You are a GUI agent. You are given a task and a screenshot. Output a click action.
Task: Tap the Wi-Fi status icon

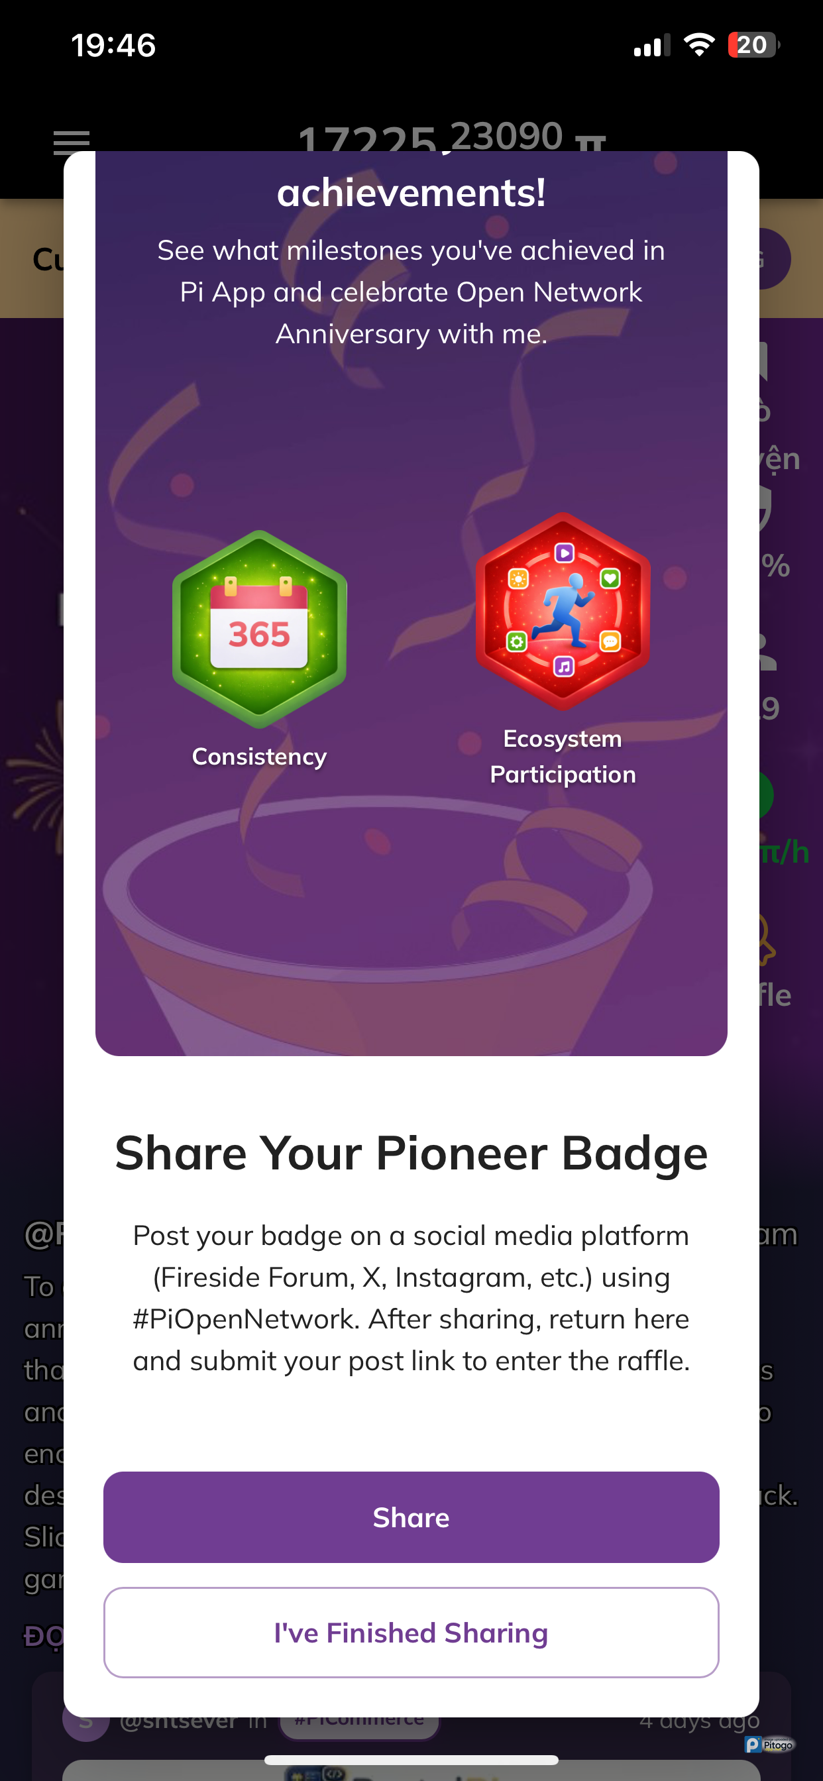[x=699, y=45]
